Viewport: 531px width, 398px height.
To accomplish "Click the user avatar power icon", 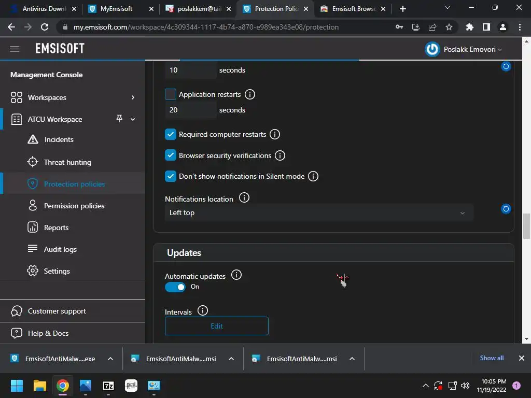I will 432,49.
